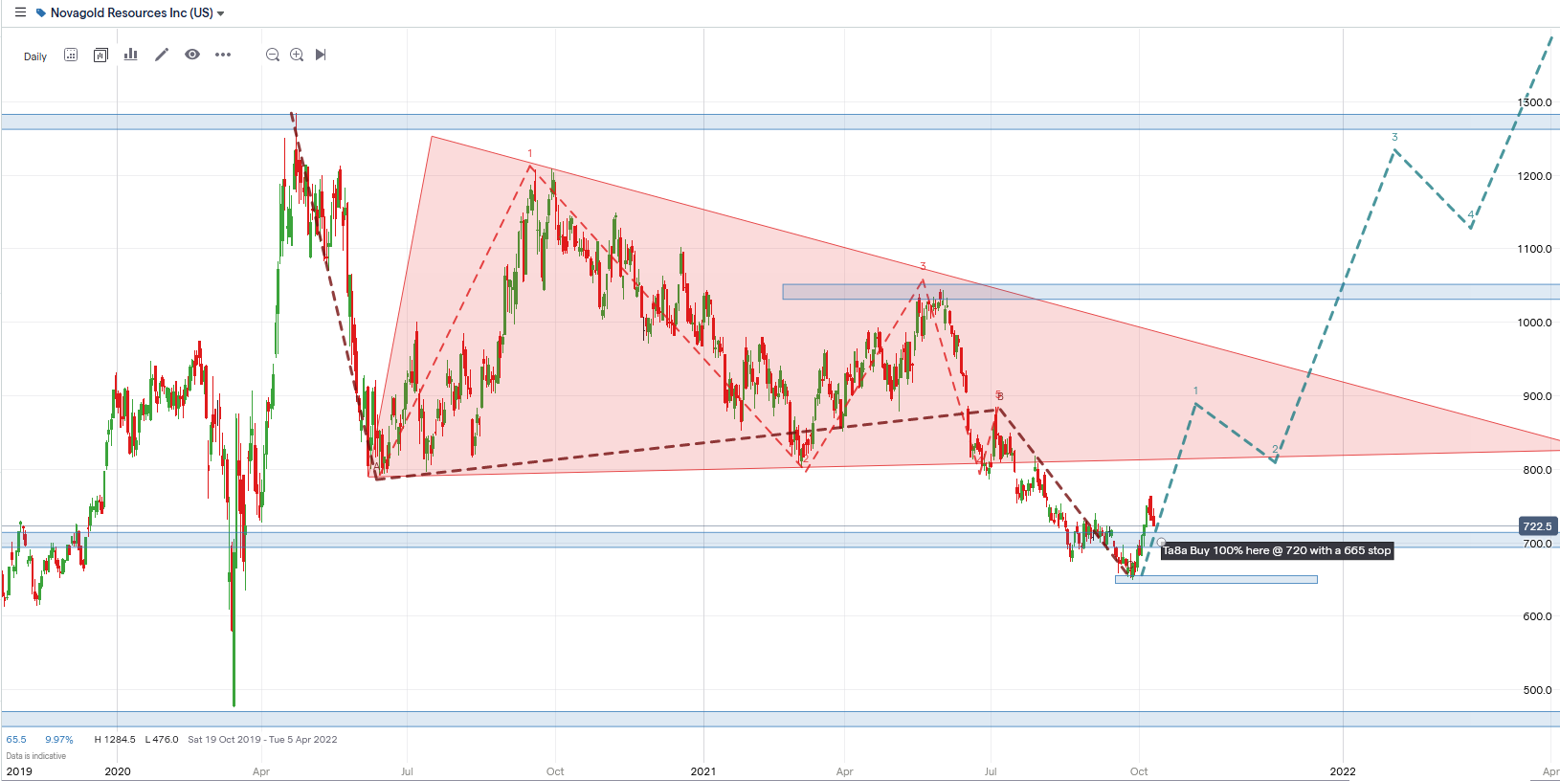Open the hamburger menu
The image size is (1560, 781).
tap(20, 12)
